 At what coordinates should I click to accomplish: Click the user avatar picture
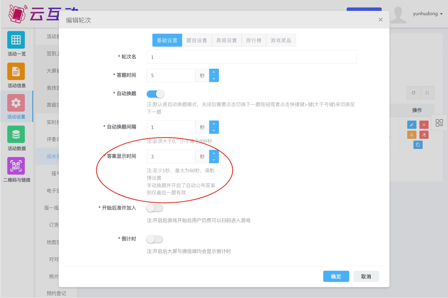pos(398,14)
